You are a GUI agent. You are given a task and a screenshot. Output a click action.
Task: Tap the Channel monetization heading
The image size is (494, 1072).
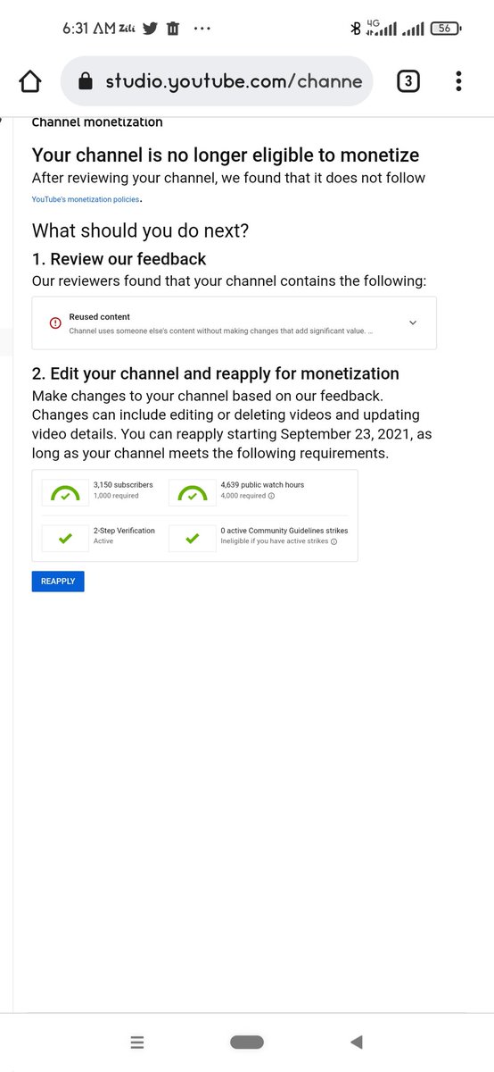97,121
